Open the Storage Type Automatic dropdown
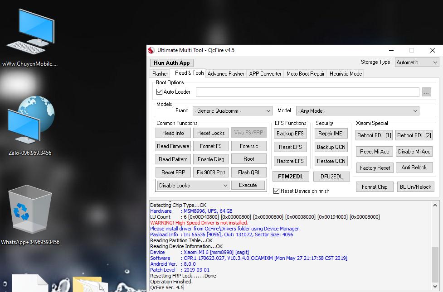The image size is (443, 292). coord(417,62)
